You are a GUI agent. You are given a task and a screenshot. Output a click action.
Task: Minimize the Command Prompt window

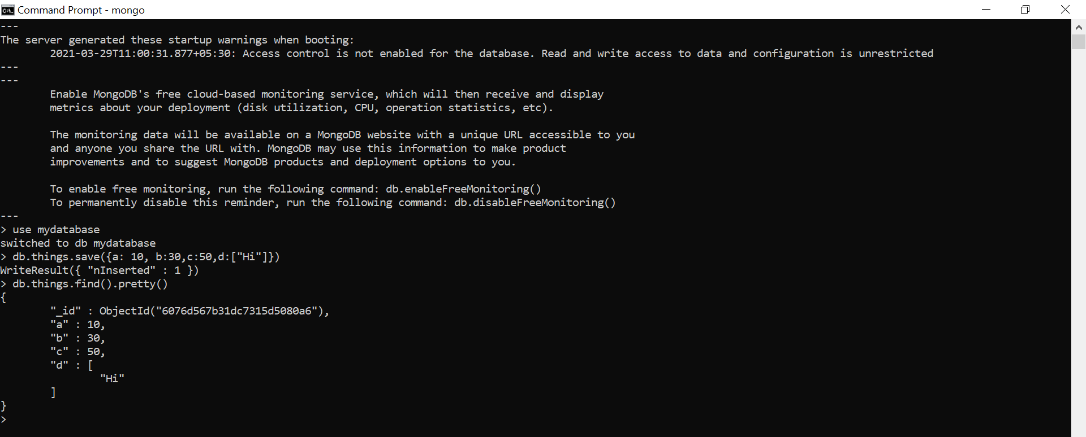click(x=986, y=10)
